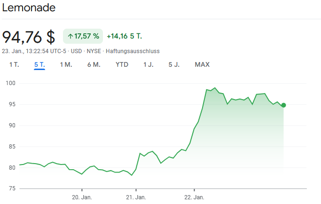321x204 pixels.
Task: Show the YTD chart range
Action: point(122,65)
